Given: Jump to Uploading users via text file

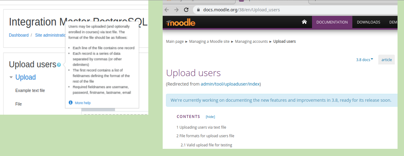Looking at the screenshot, I should (201, 127).
